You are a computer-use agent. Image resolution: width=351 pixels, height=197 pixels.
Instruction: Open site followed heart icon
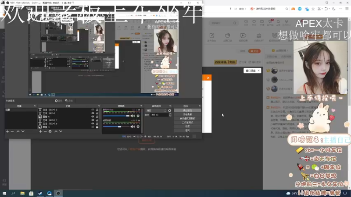click(254, 21)
